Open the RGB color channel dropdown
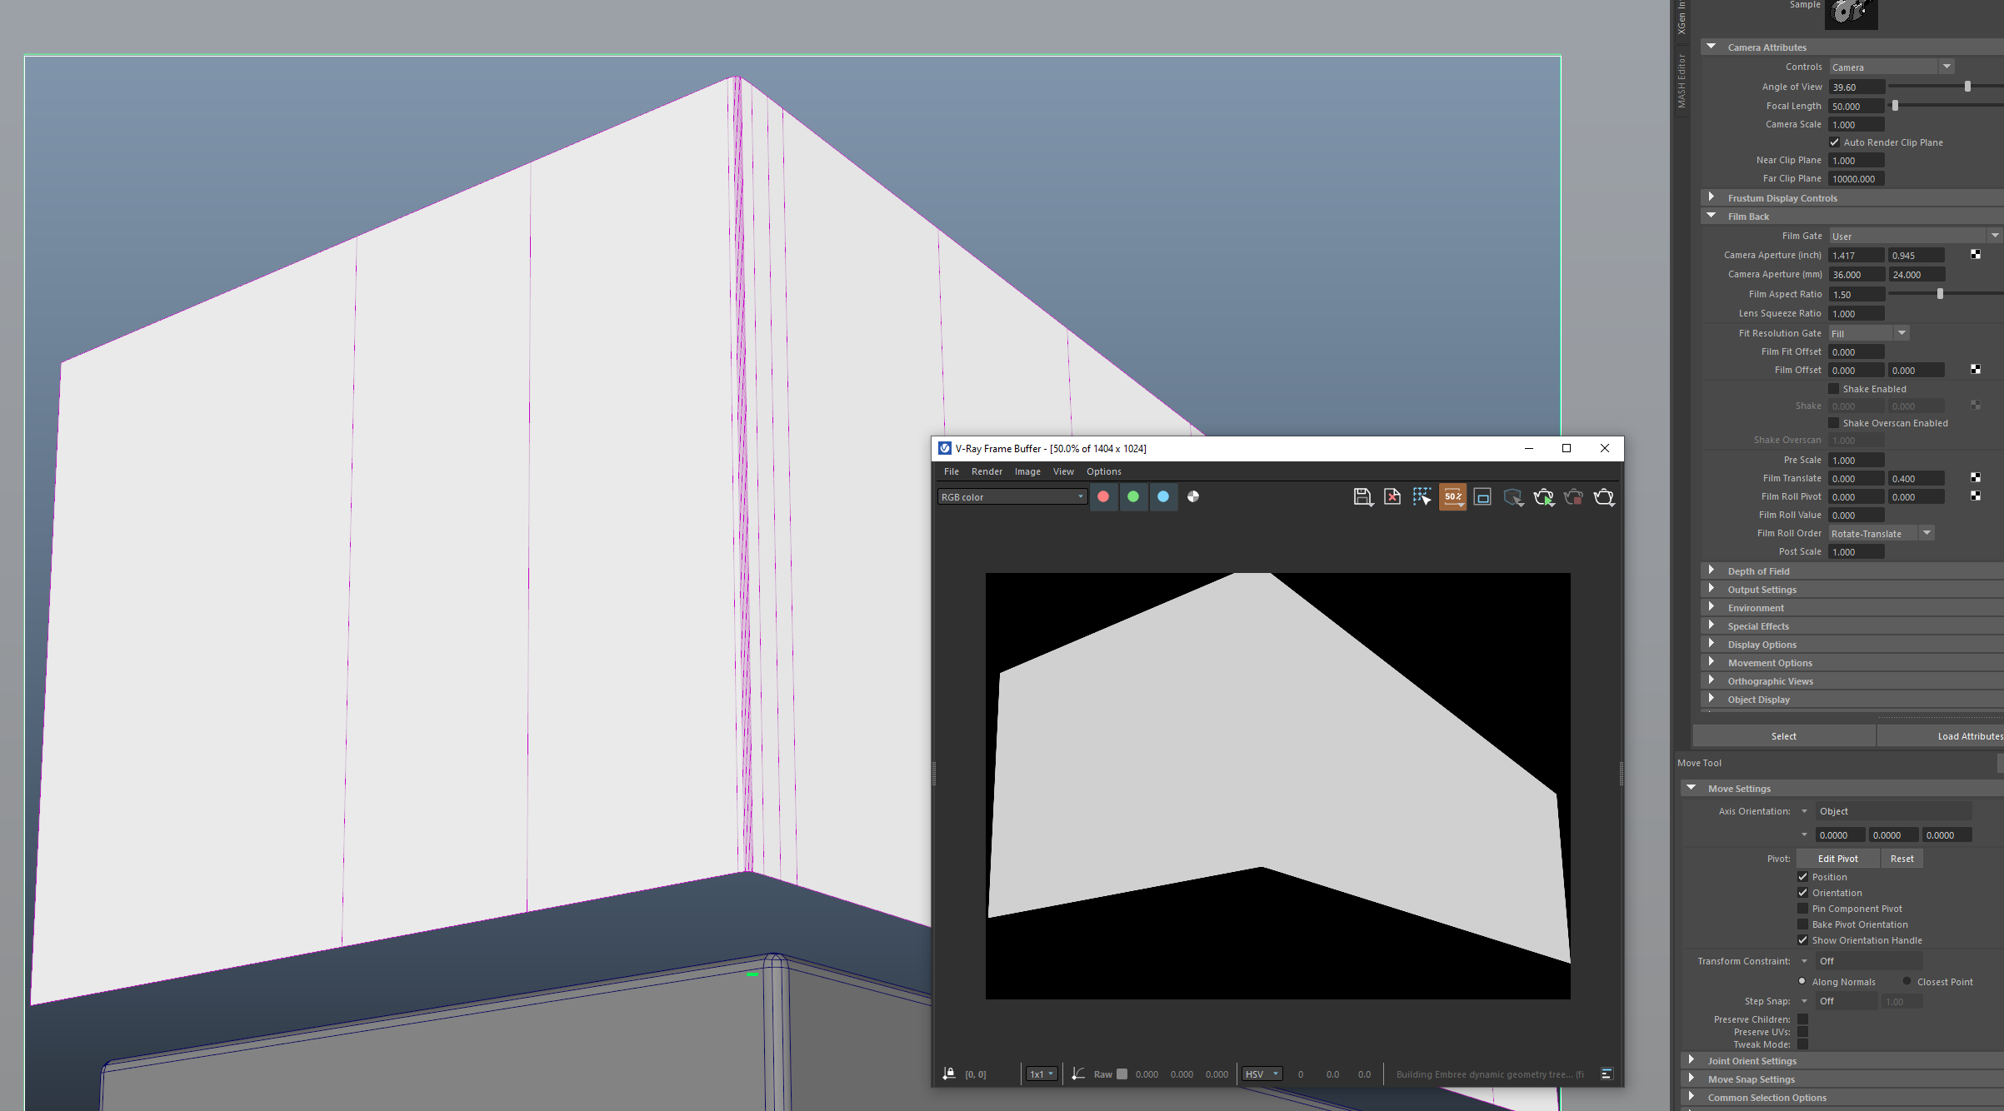2004x1111 pixels. [1012, 496]
